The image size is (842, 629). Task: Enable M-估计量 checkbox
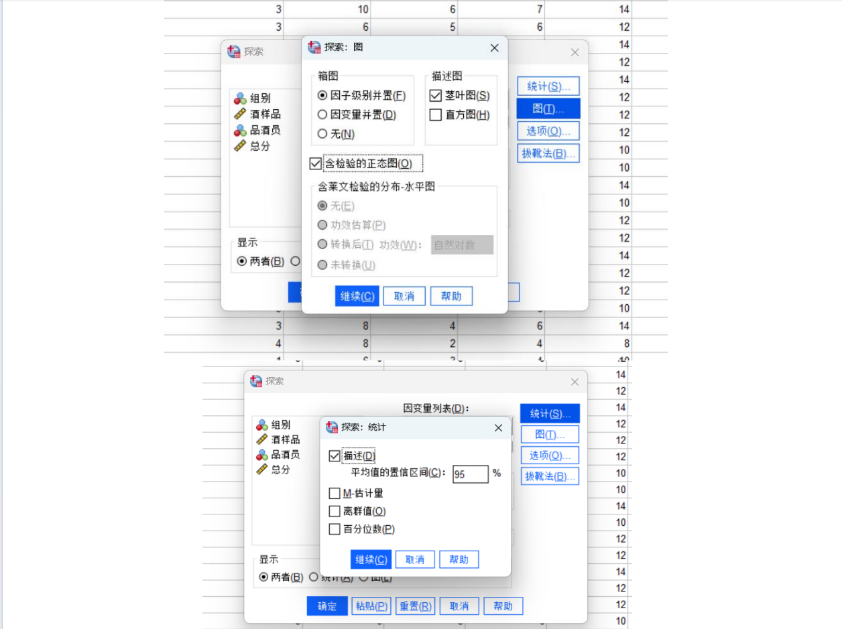(x=335, y=494)
